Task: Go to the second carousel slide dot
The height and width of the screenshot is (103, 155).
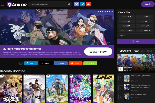Action: pyautogui.click(x=98, y=12)
